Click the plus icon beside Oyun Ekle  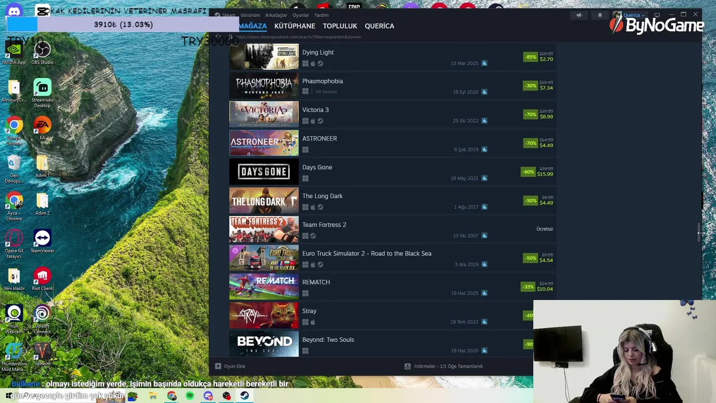click(x=218, y=366)
